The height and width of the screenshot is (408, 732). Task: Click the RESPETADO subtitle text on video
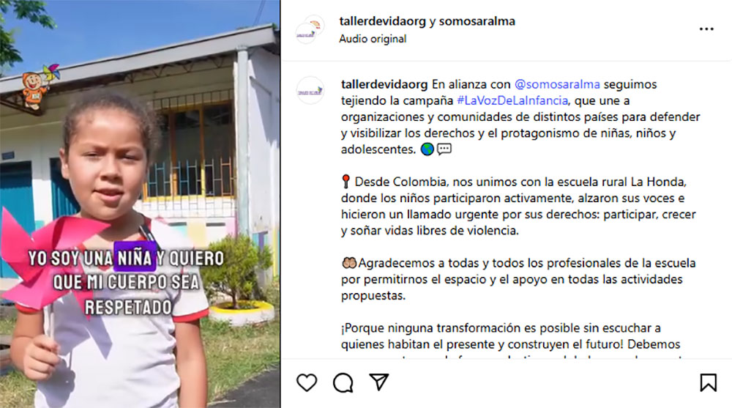click(x=128, y=307)
